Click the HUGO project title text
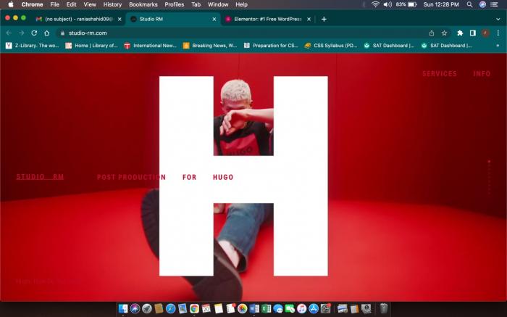 pyautogui.click(x=223, y=177)
